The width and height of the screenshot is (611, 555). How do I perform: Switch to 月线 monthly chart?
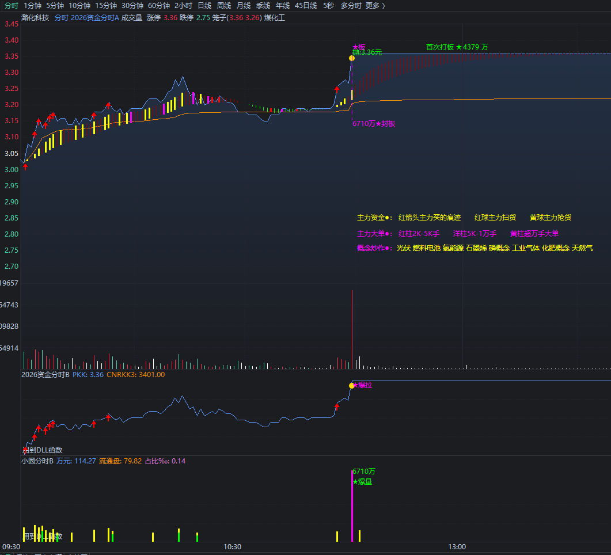pos(244,5)
